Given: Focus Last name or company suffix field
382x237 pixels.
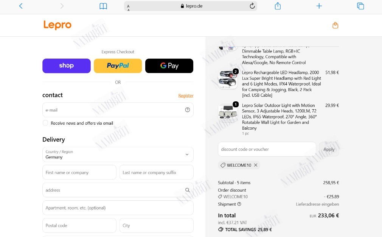Looking at the screenshot, I should [x=157, y=172].
